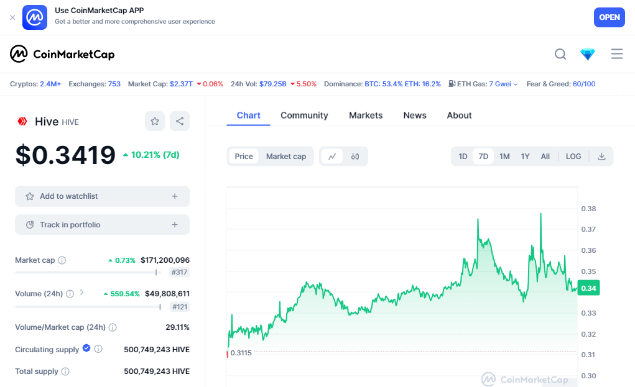Open the hamburger menu
The image size is (635, 387).
[616, 55]
